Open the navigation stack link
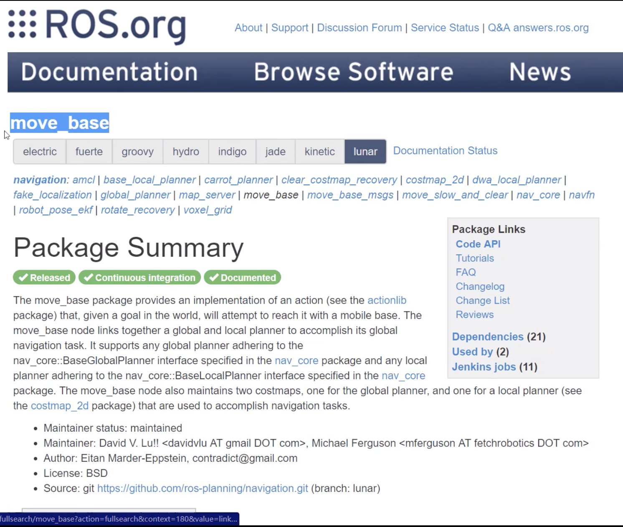Image resolution: width=623 pixels, height=527 pixels. (x=40, y=180)
